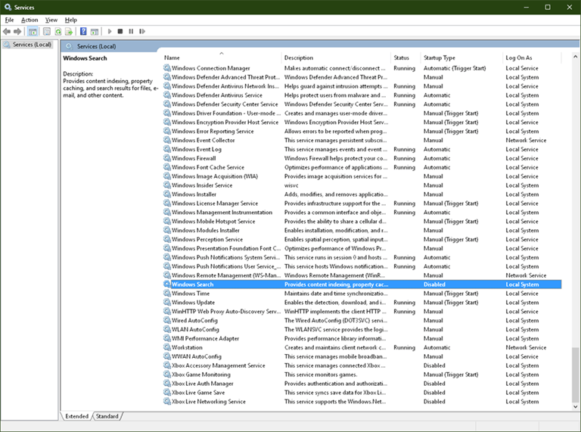
Task: Click the Stop Service square button
Action: pos(120,32)
